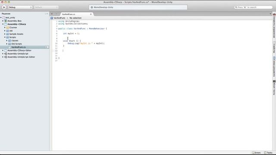Viewport: 276px width, 155px height.
Task: Focus the search field in the toolbar
Action: point(254,7)
